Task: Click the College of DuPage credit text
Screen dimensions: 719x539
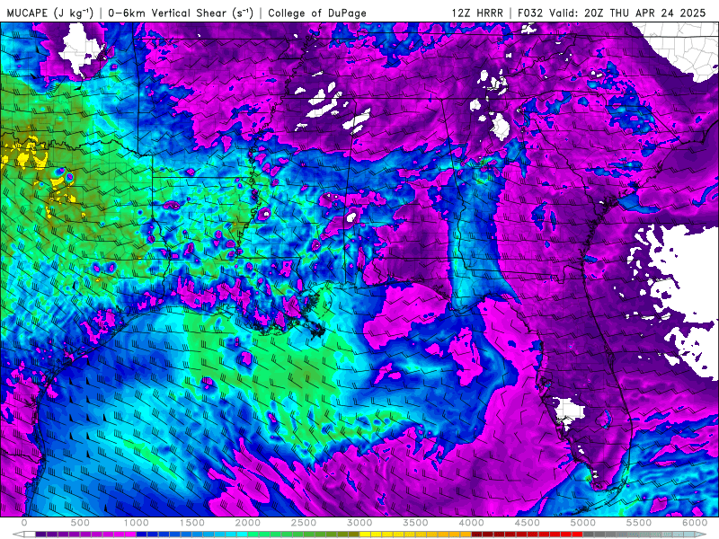Action: pyautogui.click(x=317, y=13)
